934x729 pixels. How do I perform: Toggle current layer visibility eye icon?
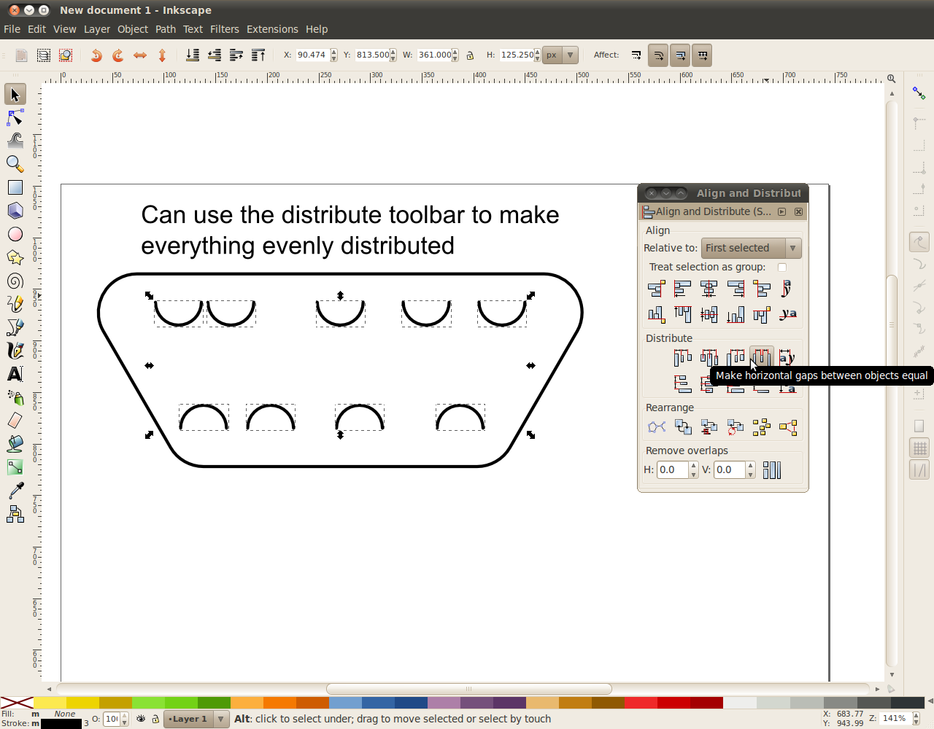(x=141, y=719)
